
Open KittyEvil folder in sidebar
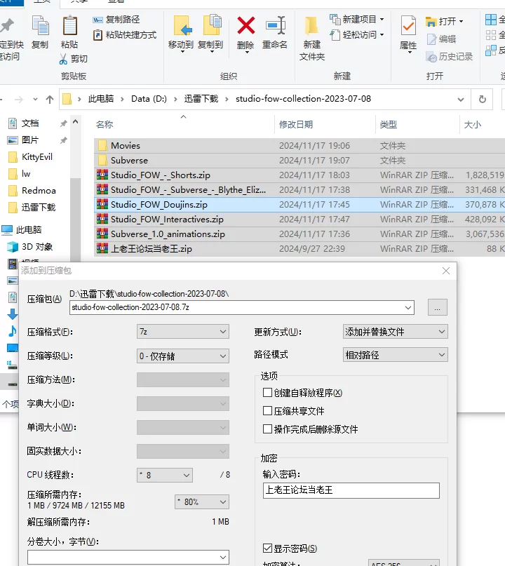[x=30, y=157]
